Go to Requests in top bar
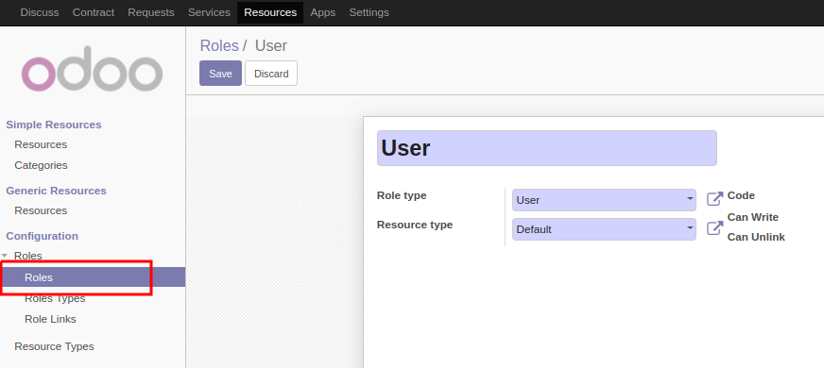 pyautogui.click(x=151, y=12)
